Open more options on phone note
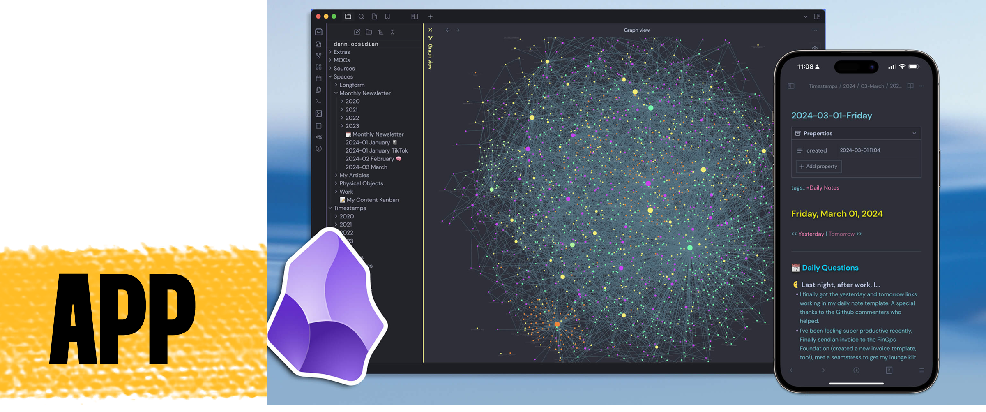The width and height of the screenshot is (986, 412). point(922,86)
